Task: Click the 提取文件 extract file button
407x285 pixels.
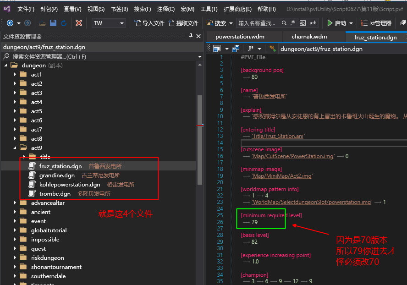Action: 184,23
